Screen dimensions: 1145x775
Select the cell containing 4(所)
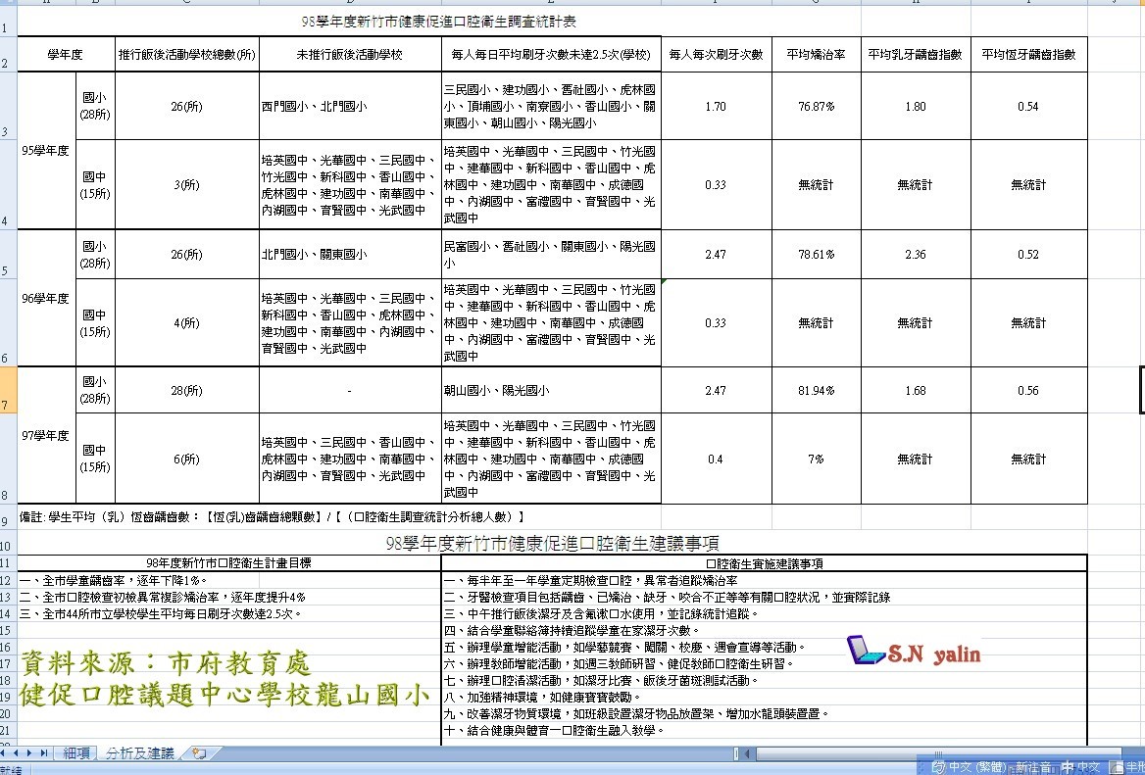click(187, 322)
